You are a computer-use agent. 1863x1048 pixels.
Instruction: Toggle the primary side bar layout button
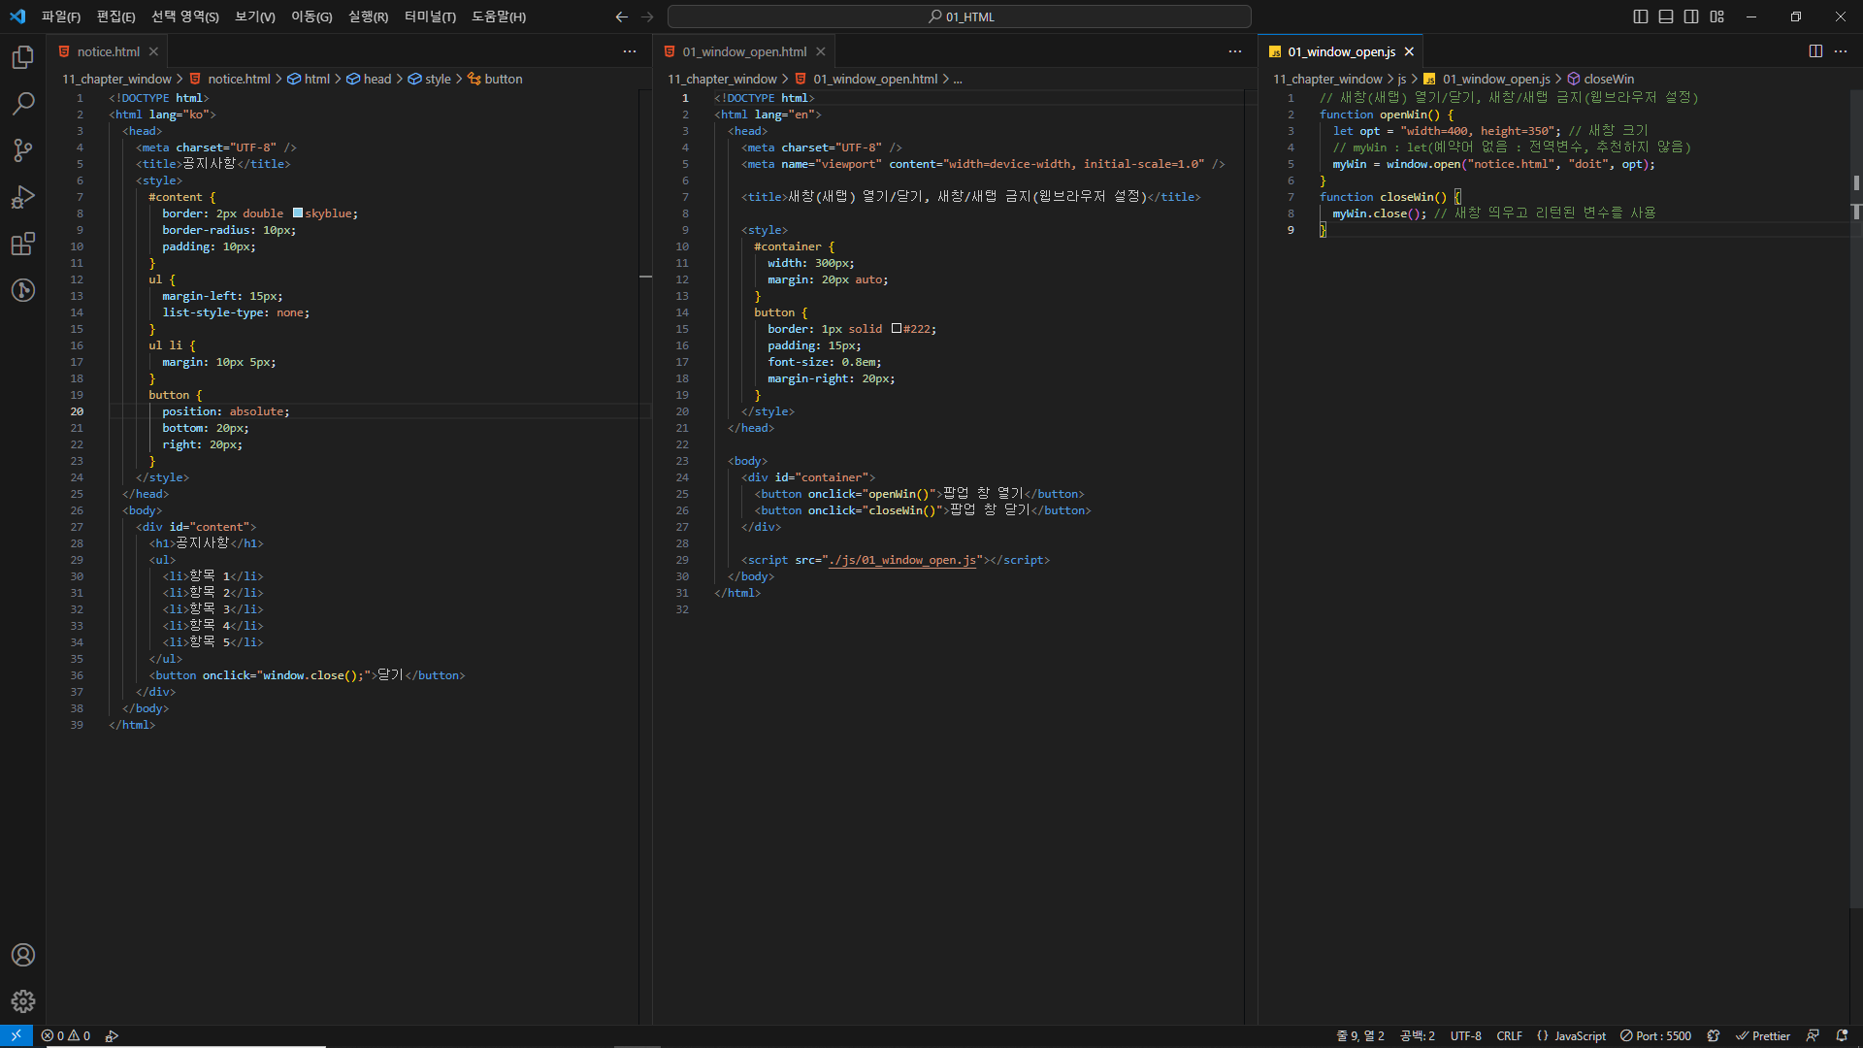pos(1641,16)
